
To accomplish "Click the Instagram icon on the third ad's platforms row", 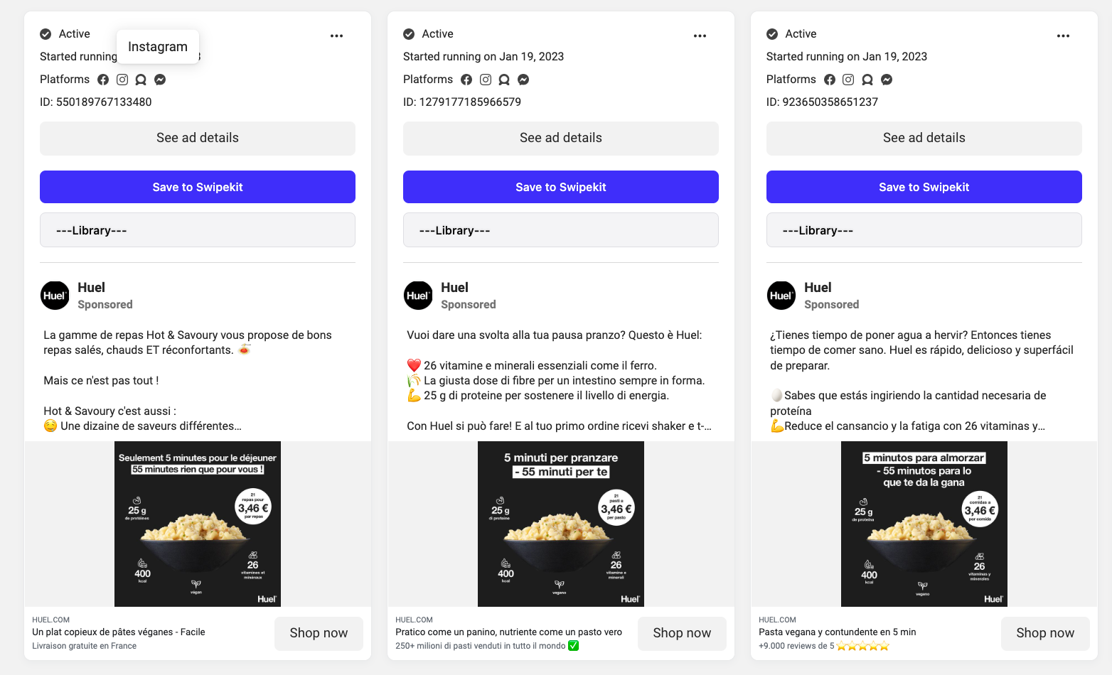I will click(x=848, y=80).
